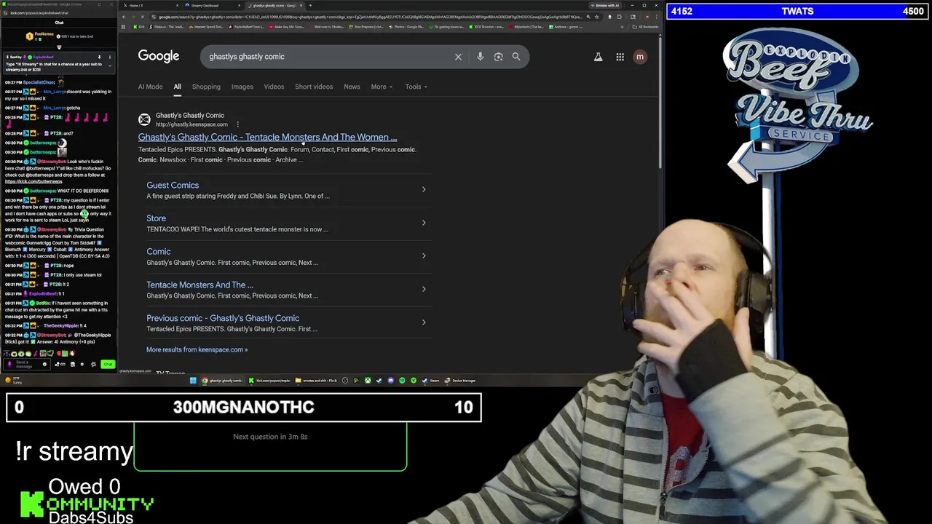Screen dimensions: 932x524
Task: Switch to the Videos tab
Action: pos(274,87)
